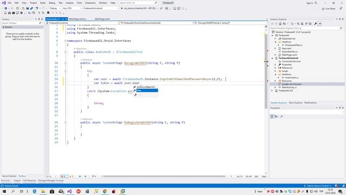Click Property Pages wrench icon in Properties panel
Viewport: 346px width, 195px height.
[x=282, y=116]
